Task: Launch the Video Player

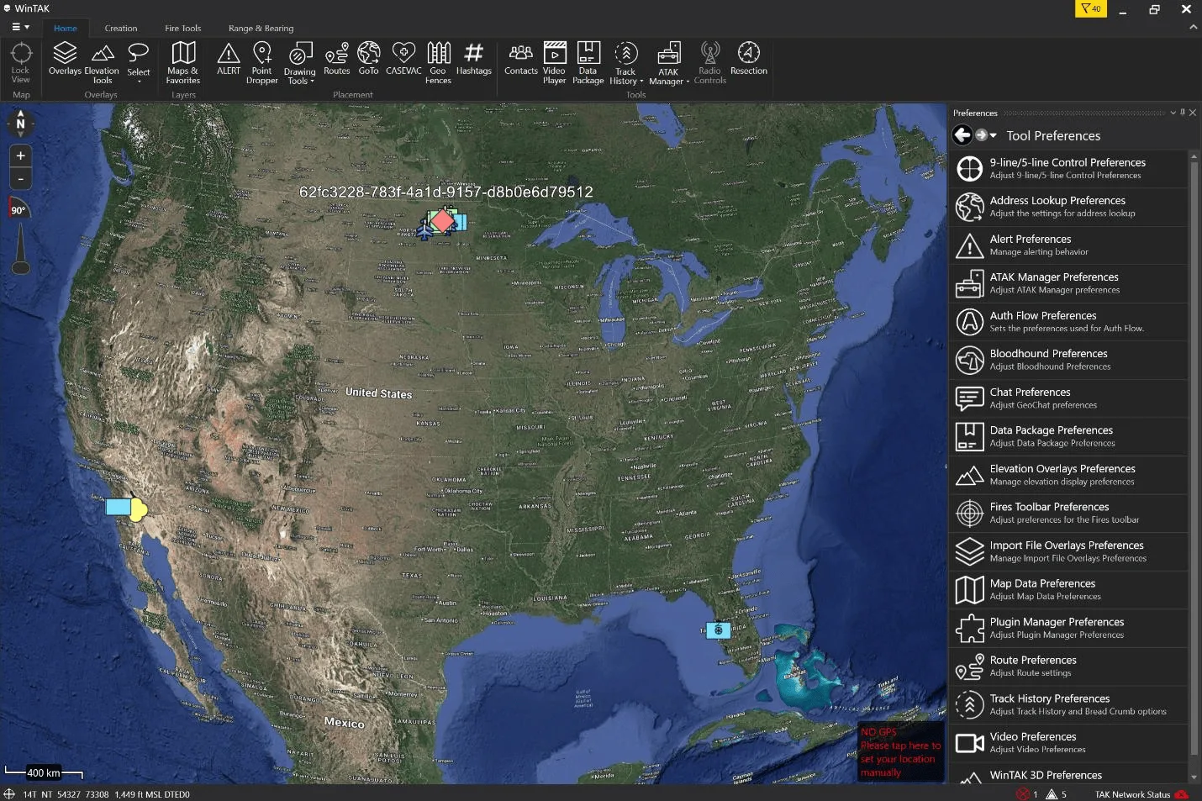Action: click(555, 63)
